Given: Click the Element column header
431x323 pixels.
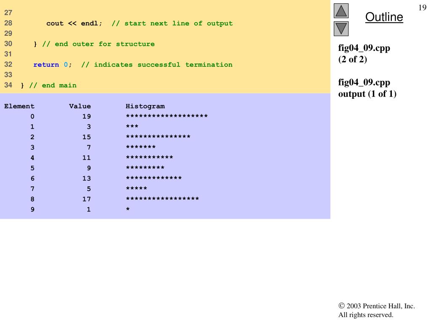Looking at the screenshot, I should click(x=19, y=106).
